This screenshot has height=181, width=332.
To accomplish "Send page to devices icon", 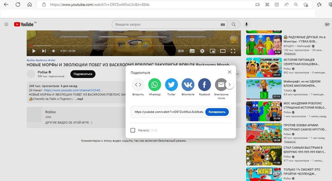I will pos(258,5).
